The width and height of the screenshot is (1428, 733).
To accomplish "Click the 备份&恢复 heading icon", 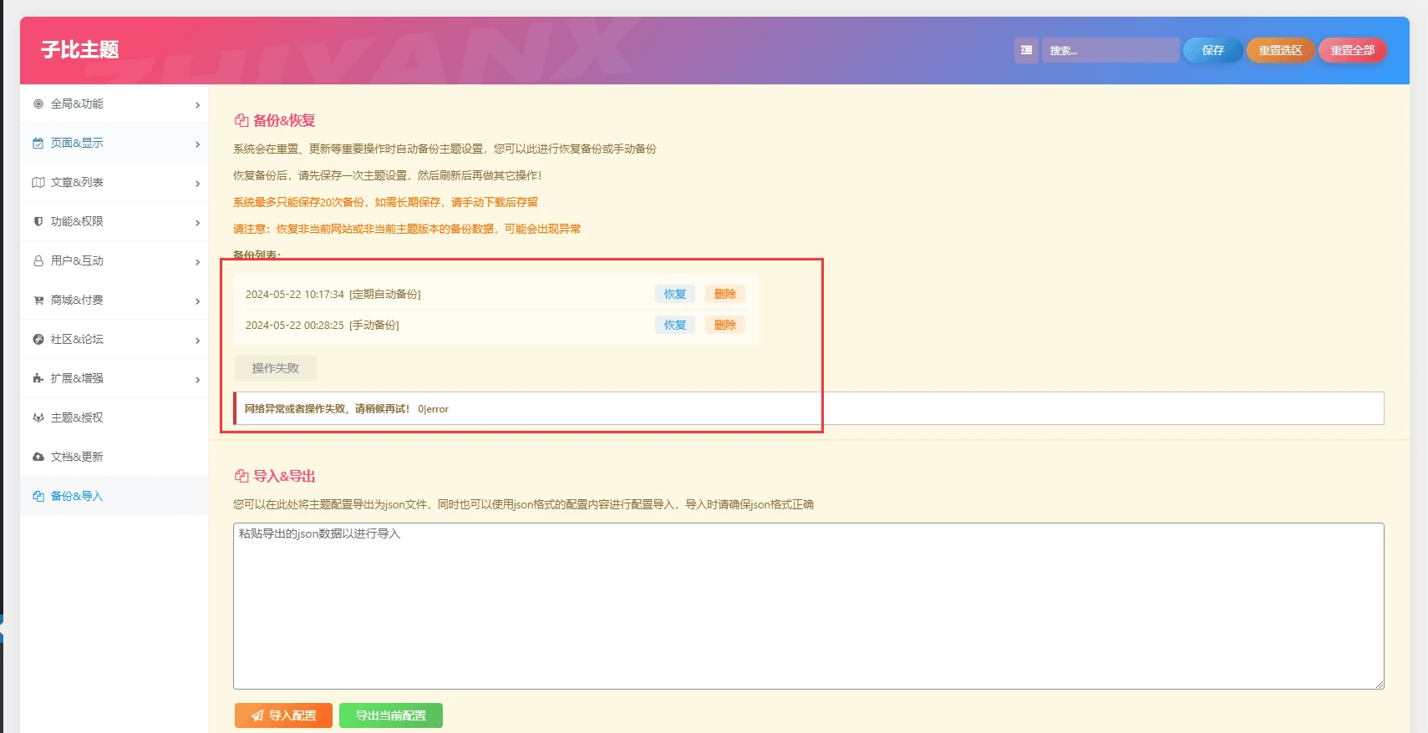I will click(x=241, y=120).
